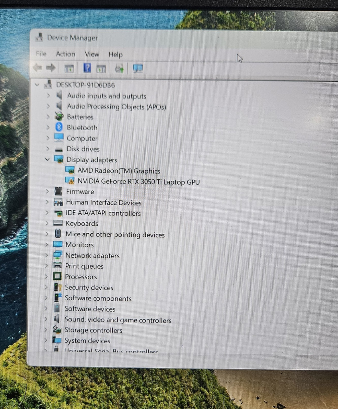Screen dimensions: 338x409
Task: Open the Help menu
Action: (x=115, y=54)
